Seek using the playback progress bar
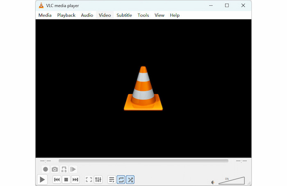The image size is (287, 186). point(143,161)
